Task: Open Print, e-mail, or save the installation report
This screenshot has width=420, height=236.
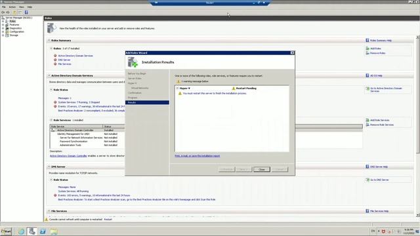Action: [x=197, y=156]
